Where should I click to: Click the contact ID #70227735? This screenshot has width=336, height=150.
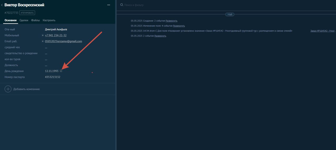point(11,13)
